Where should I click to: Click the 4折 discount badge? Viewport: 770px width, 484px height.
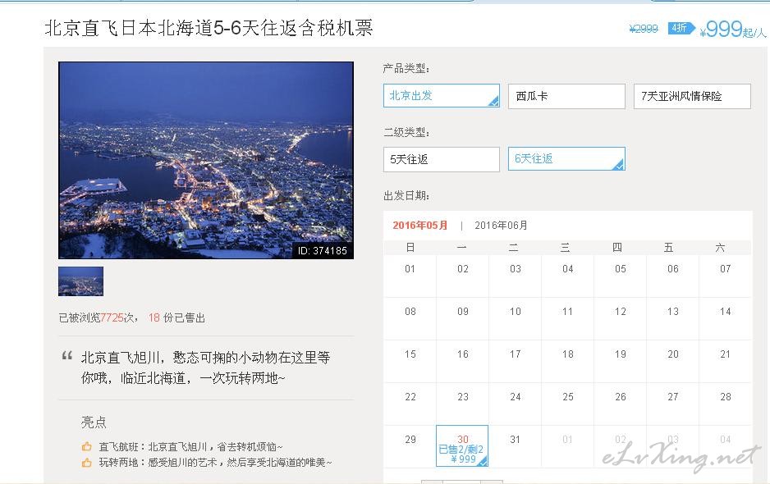[681, 29]
